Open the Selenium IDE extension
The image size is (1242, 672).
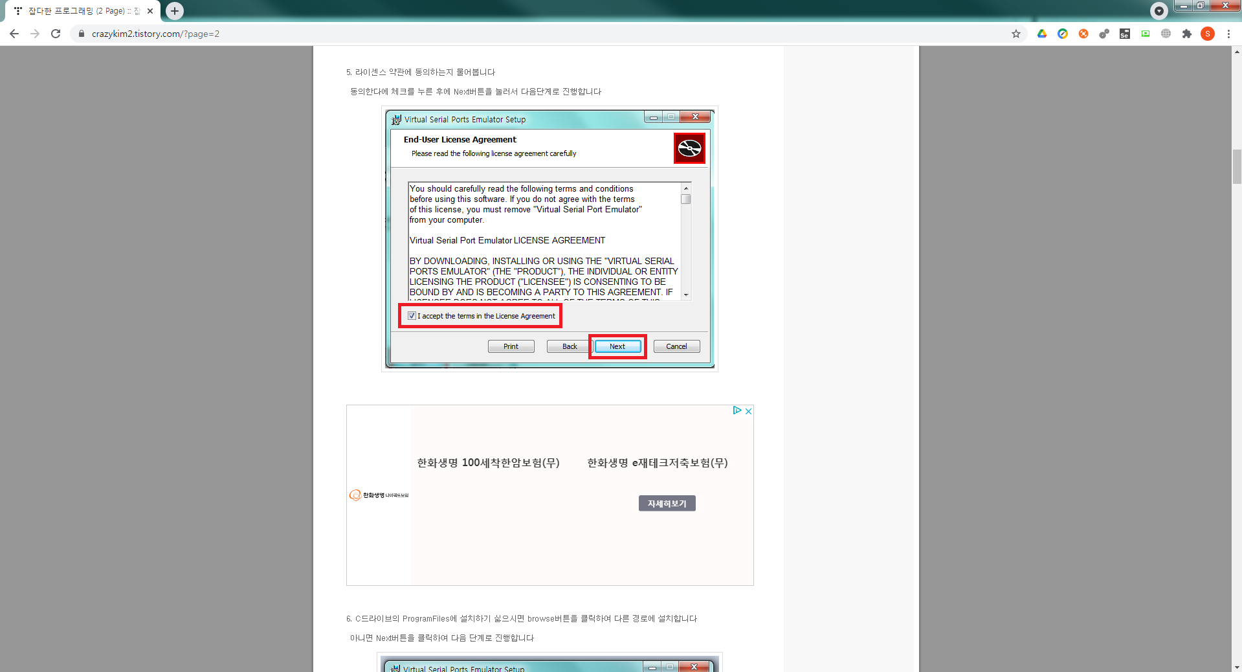tap(1125, 34)
